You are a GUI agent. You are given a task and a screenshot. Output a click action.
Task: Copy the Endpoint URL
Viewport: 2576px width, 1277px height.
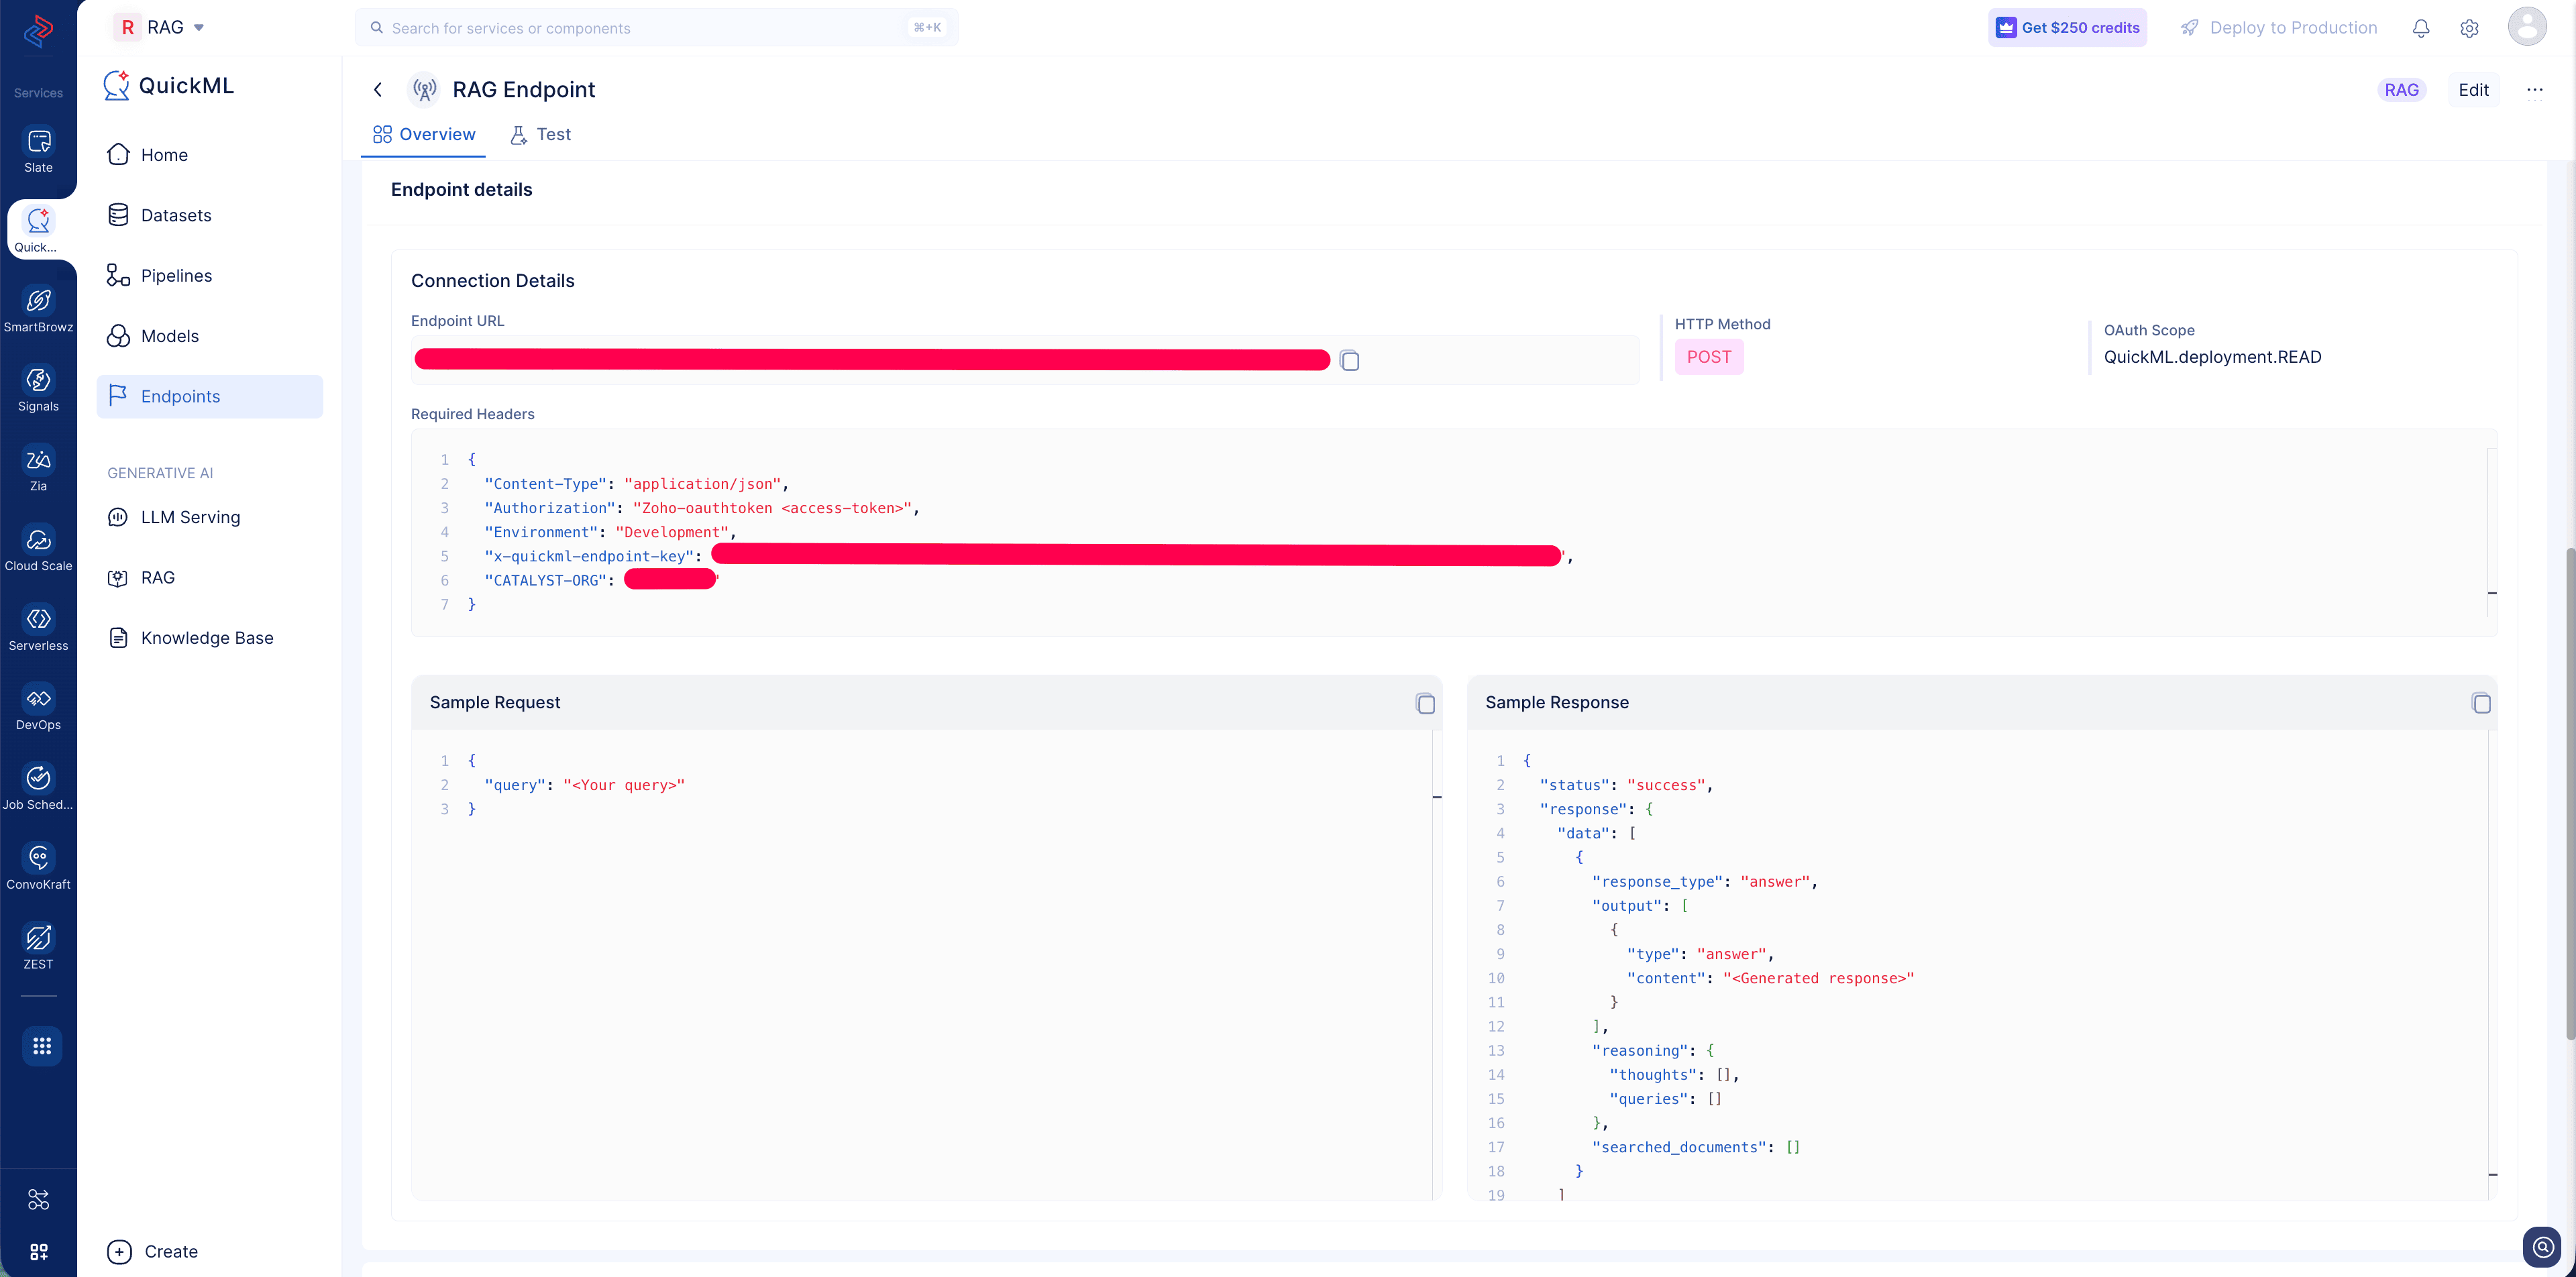(1349, 360)
